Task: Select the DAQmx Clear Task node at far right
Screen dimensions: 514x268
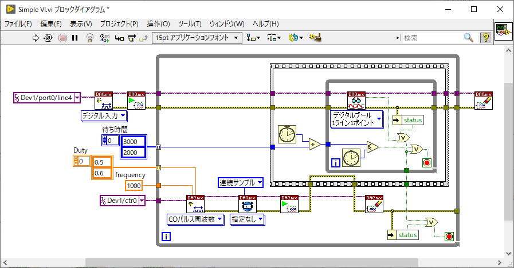Action: tap(484, 101)
